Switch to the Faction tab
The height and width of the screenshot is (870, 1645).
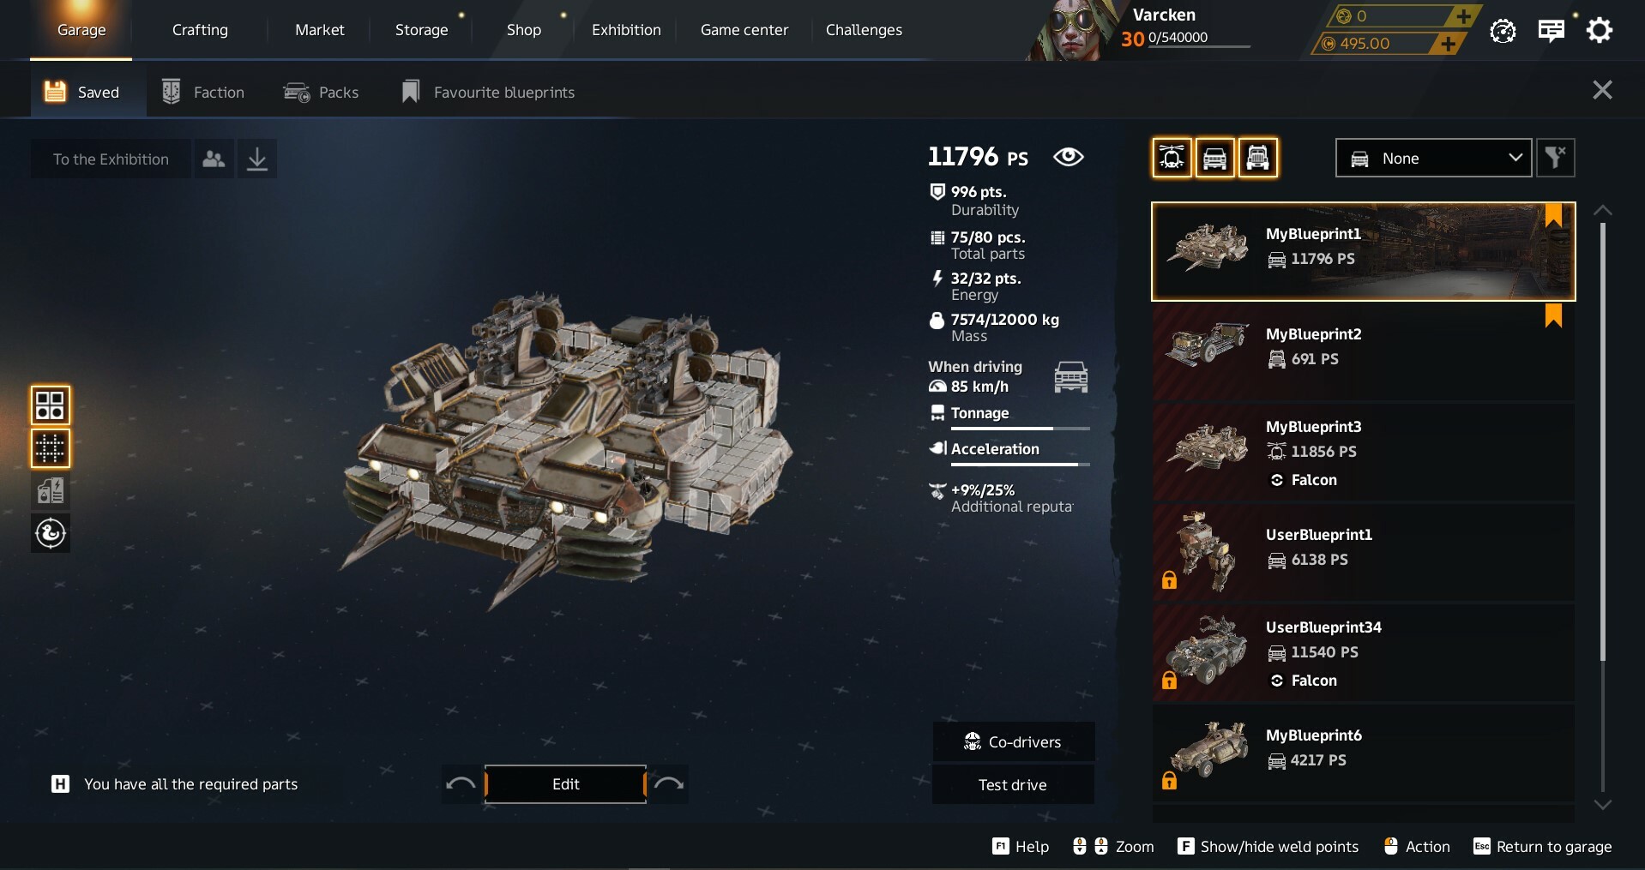click(x=203, y=92)
